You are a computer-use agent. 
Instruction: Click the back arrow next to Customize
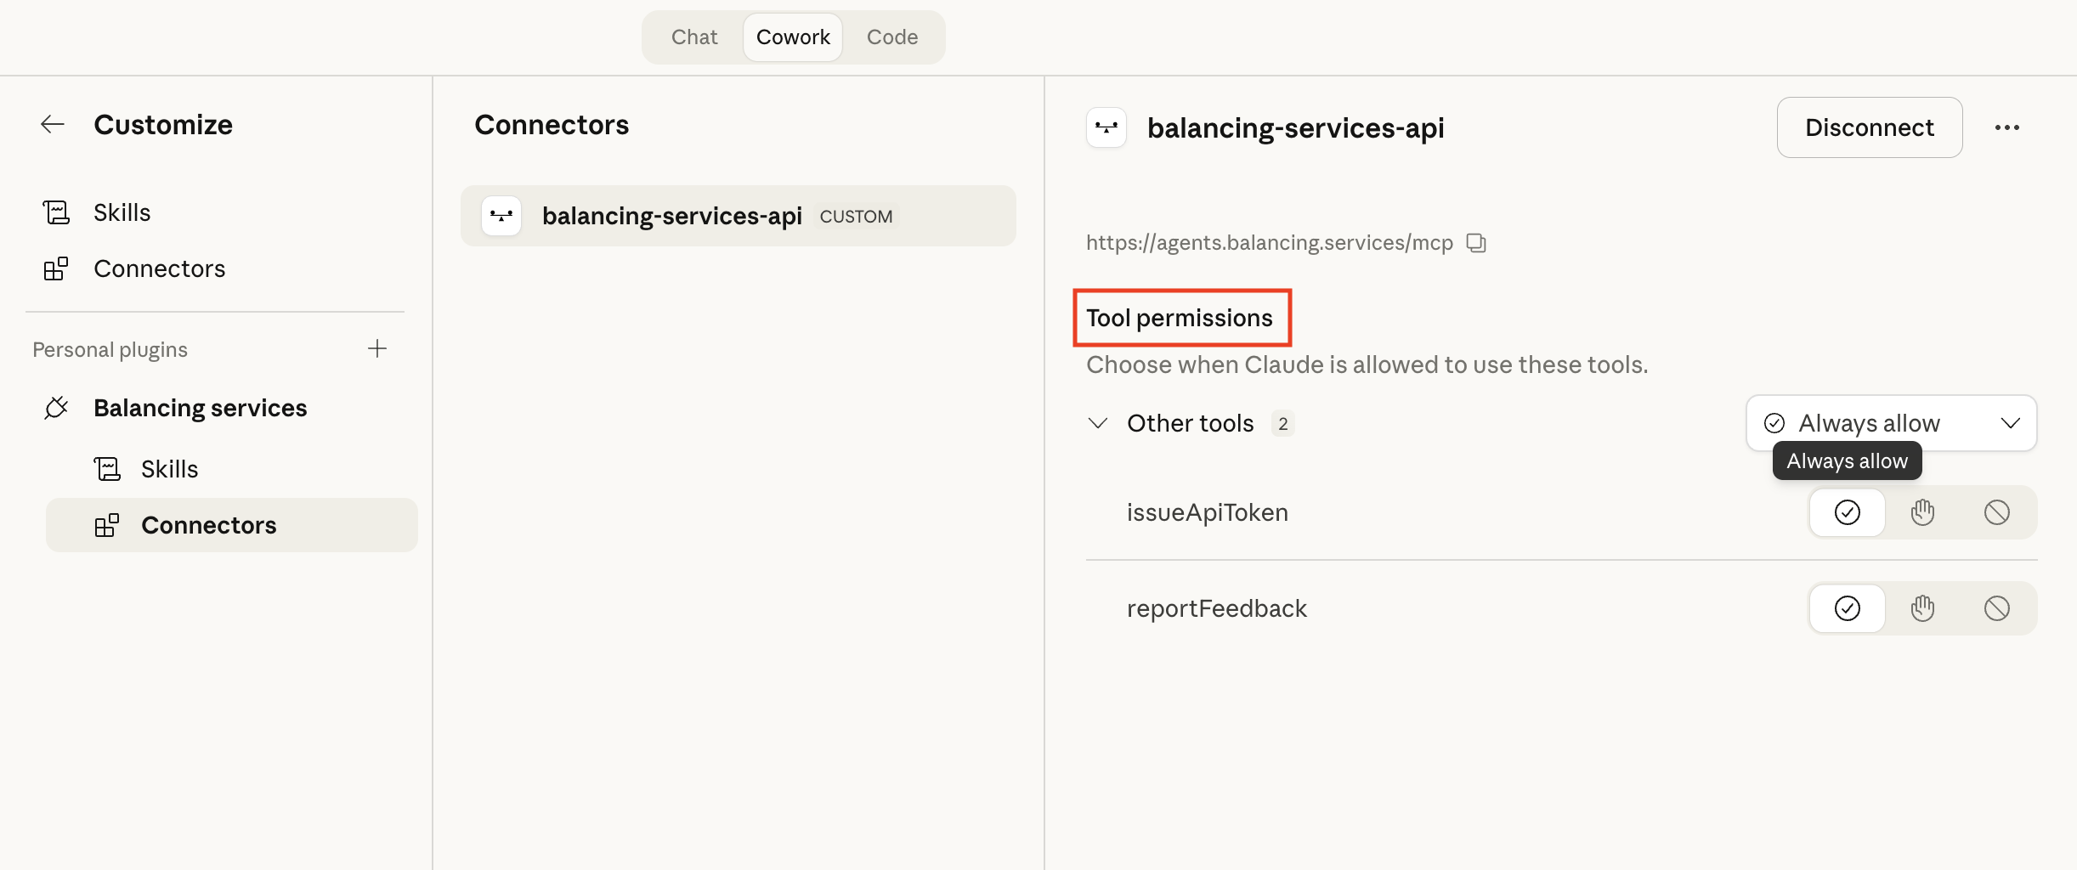(x=53, y=124)
